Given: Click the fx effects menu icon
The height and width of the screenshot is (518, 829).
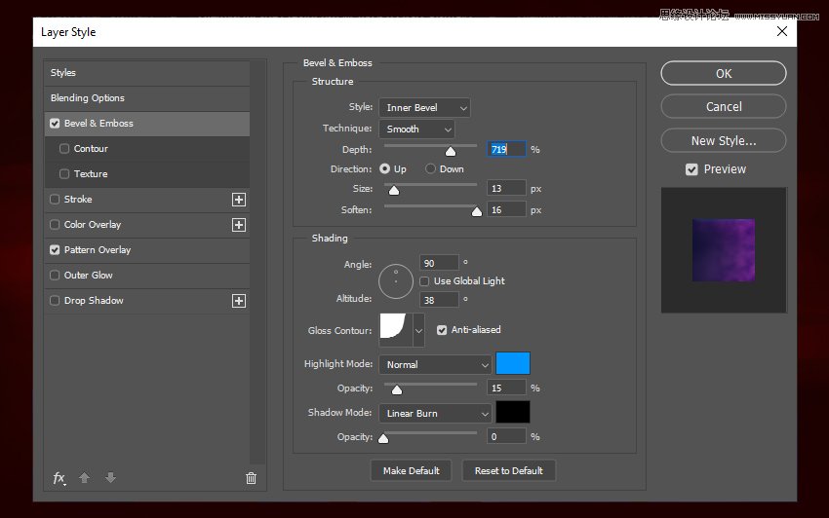Looking at the screenshot, I should pyautogui.click(x=59, y=478).
